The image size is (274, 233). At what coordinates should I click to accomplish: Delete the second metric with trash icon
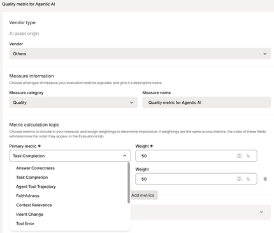265,179
